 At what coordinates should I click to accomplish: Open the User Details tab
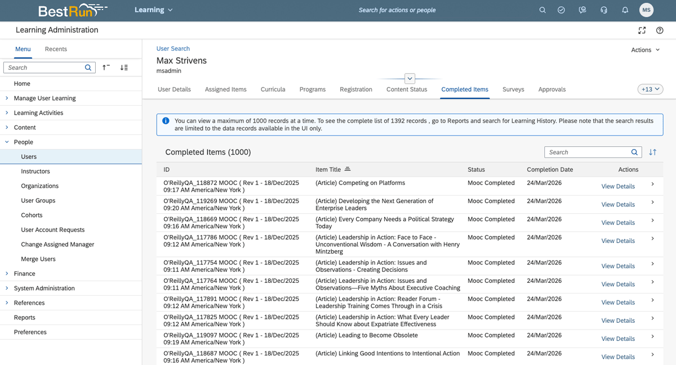point(174,89)
